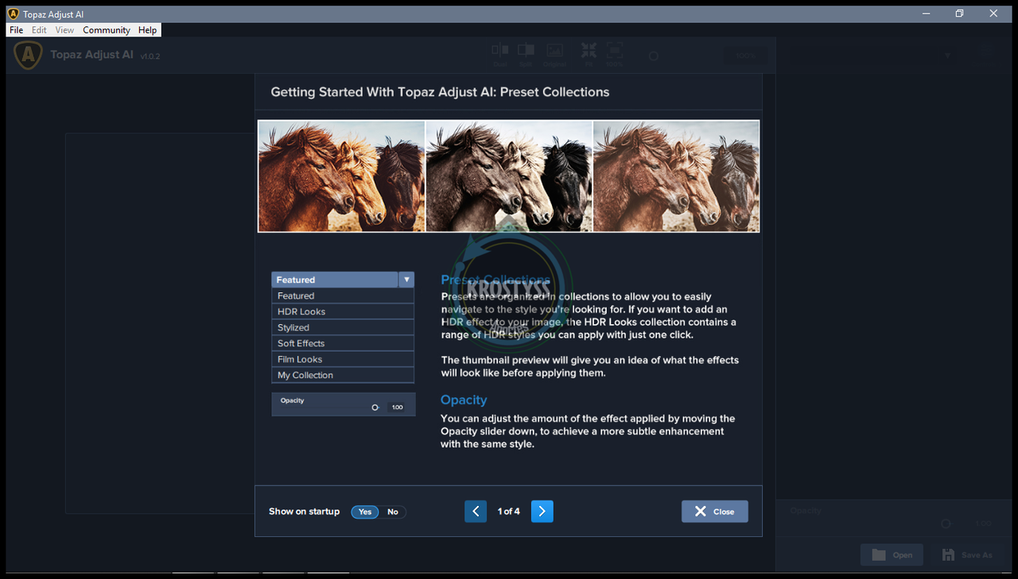Click the Featured dropdown arrow in illustration

406,280
